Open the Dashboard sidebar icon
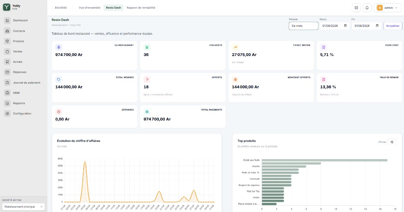The width and height of the screenshot is (404, 212). [7, 21]
